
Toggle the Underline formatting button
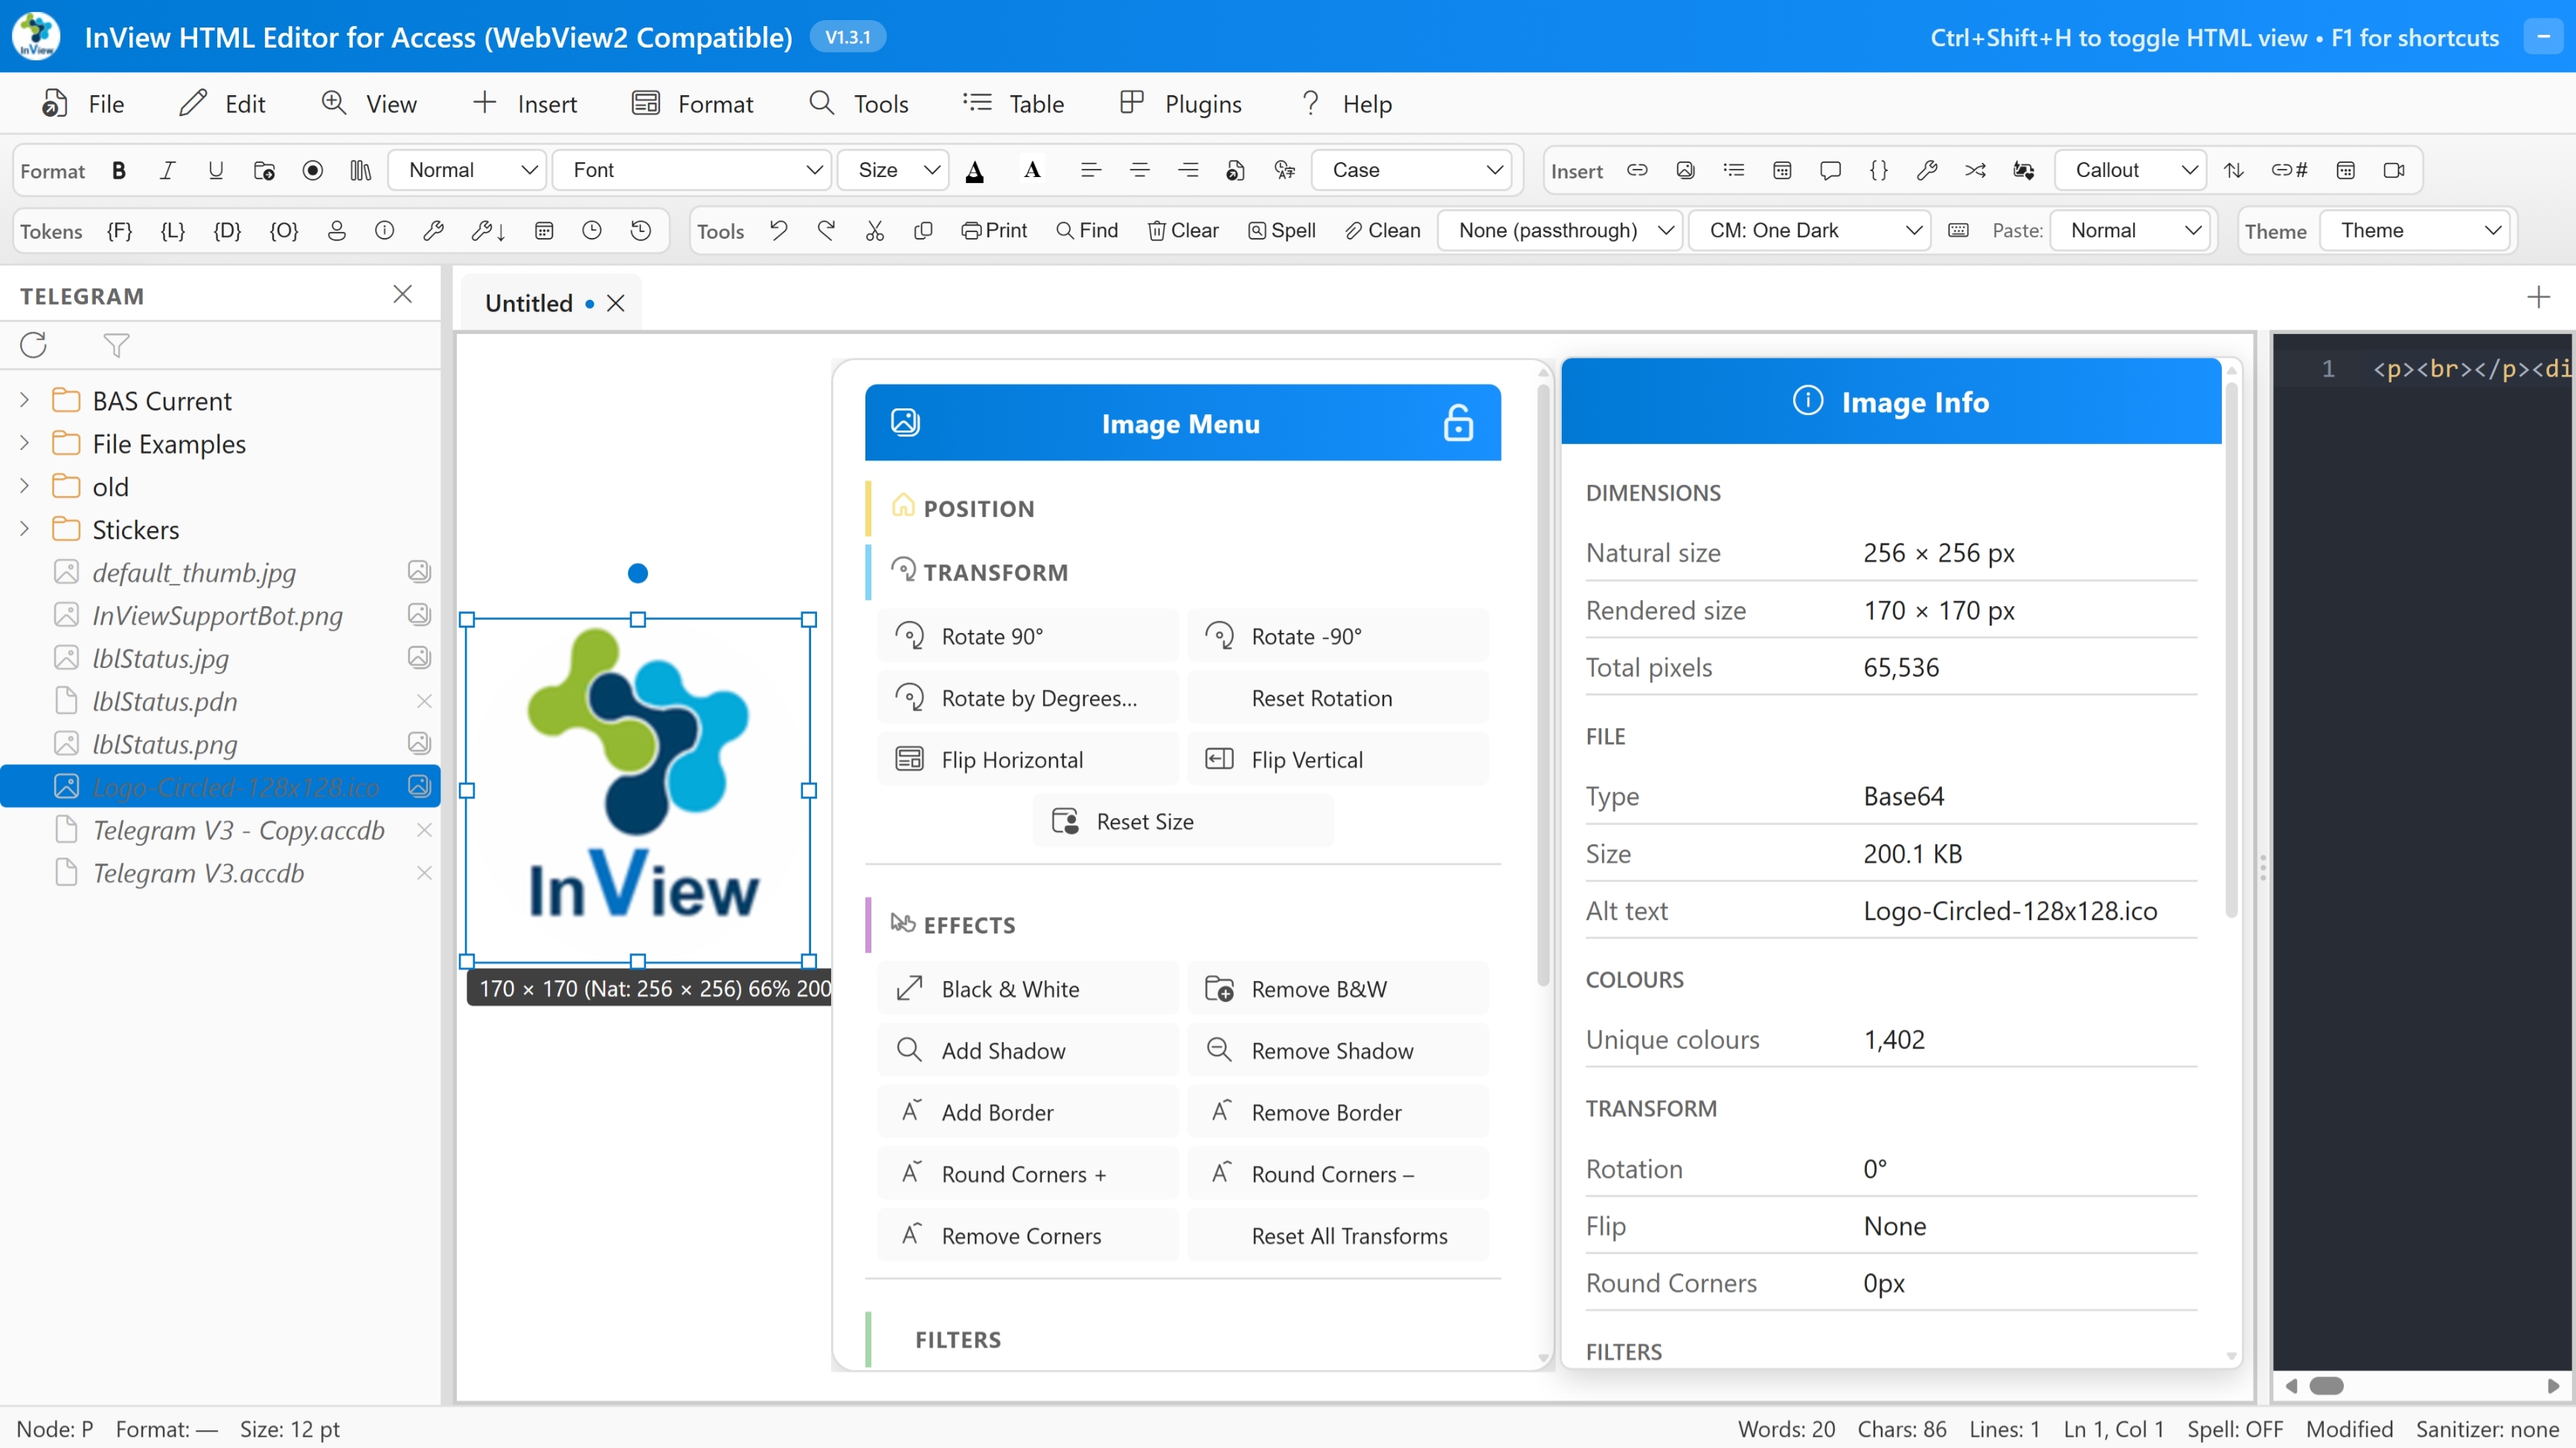[215, 170]
